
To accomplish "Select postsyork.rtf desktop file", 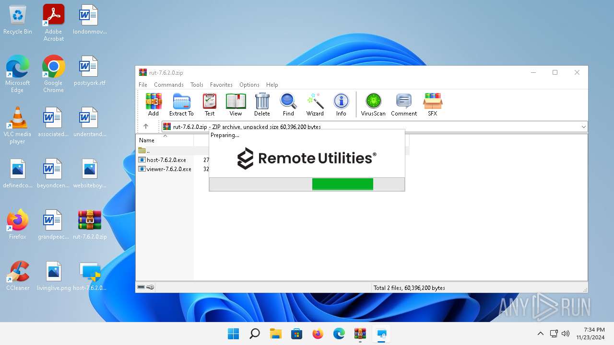I will tap(90, 71).
